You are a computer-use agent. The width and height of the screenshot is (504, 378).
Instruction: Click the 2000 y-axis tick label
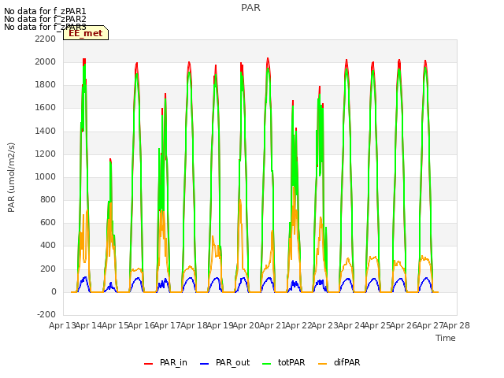[46, 61]
